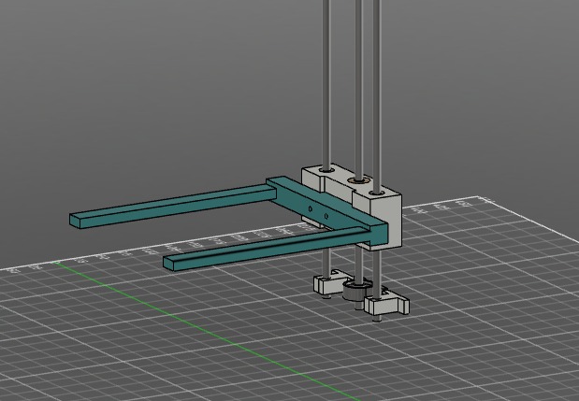The width and height of the screenshot is (579, 401).
Task: Click the green axis line on grid
Action: click(x=207, y=331)
